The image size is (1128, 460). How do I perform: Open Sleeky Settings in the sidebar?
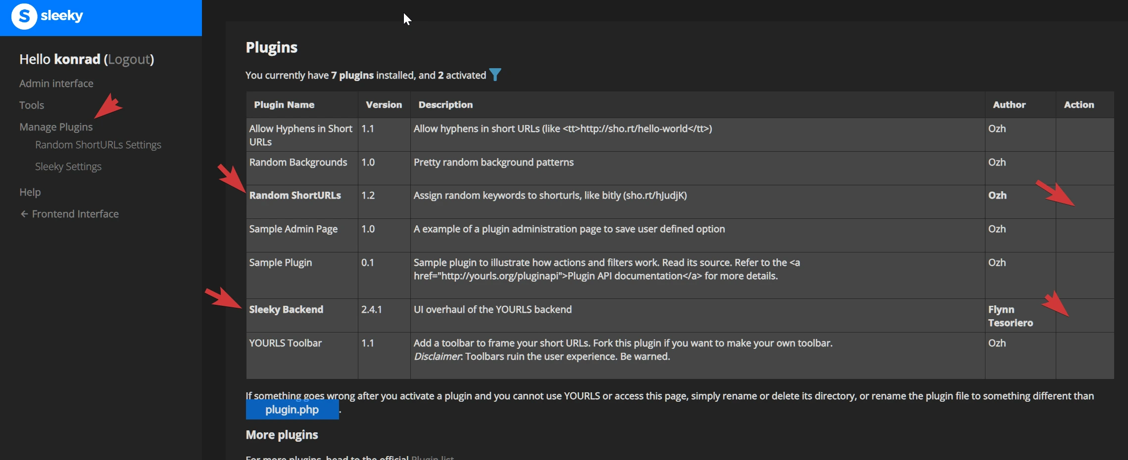point(68,167)
